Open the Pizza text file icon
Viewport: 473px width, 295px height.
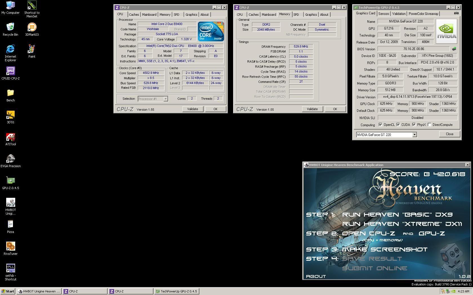tap(10, 227)
